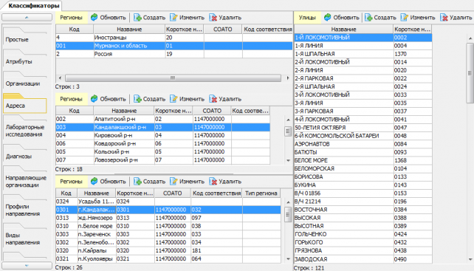Select the Кировский р-н row
Viewport: 474px width, 271px height.
162,135
